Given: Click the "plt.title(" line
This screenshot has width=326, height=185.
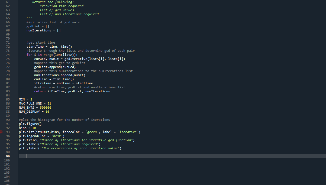Looking at the screenshot, I should click(x=77, y=140).
